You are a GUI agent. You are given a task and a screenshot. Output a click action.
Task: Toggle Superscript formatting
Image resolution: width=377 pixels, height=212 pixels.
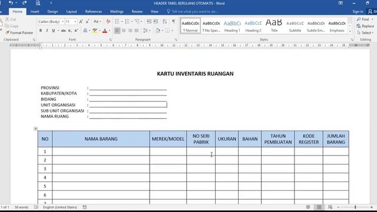[x=76, y=31]
